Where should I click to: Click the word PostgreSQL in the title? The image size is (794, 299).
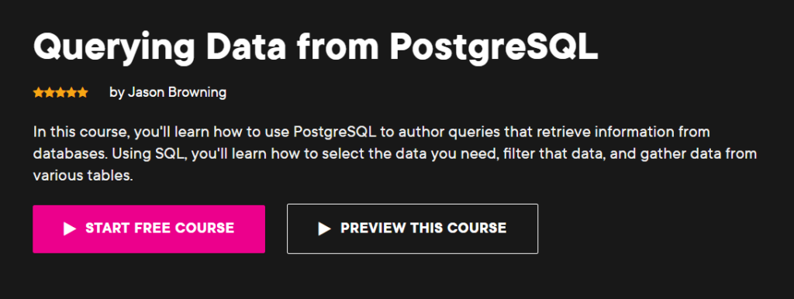494,47
